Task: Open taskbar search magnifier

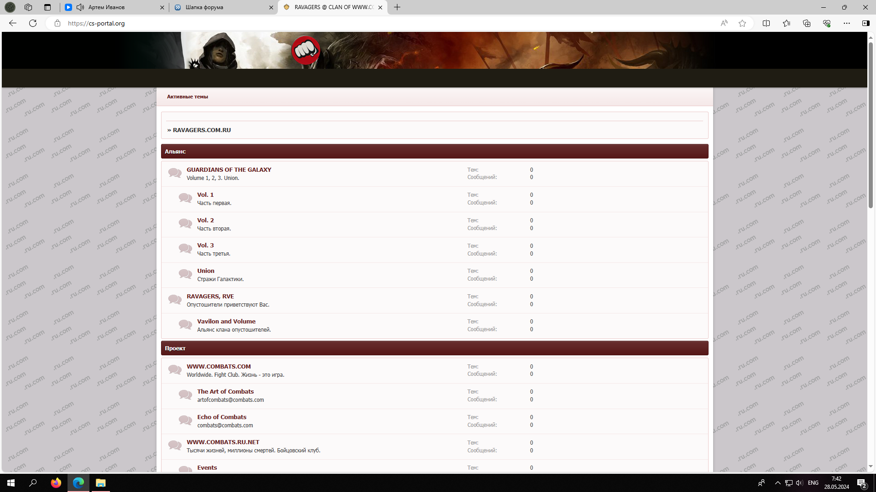Action: (x=33, y=483)
